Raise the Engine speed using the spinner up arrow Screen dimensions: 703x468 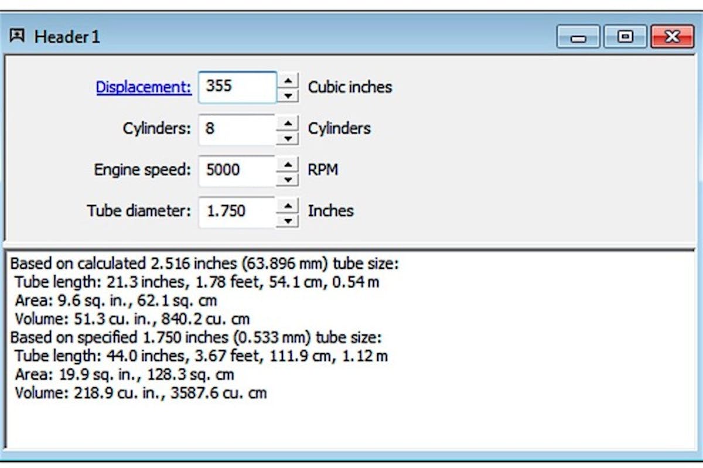[288, 163]
